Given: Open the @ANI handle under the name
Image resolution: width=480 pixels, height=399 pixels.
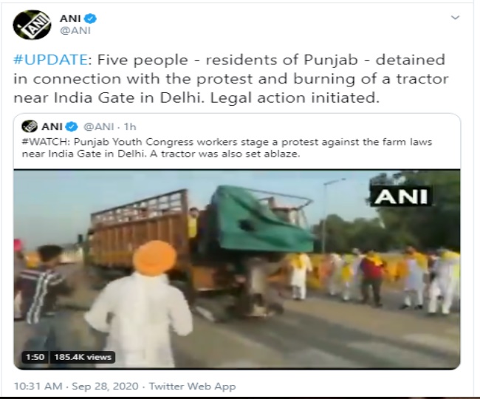Looking at the screenshot, I should (75, 31).
